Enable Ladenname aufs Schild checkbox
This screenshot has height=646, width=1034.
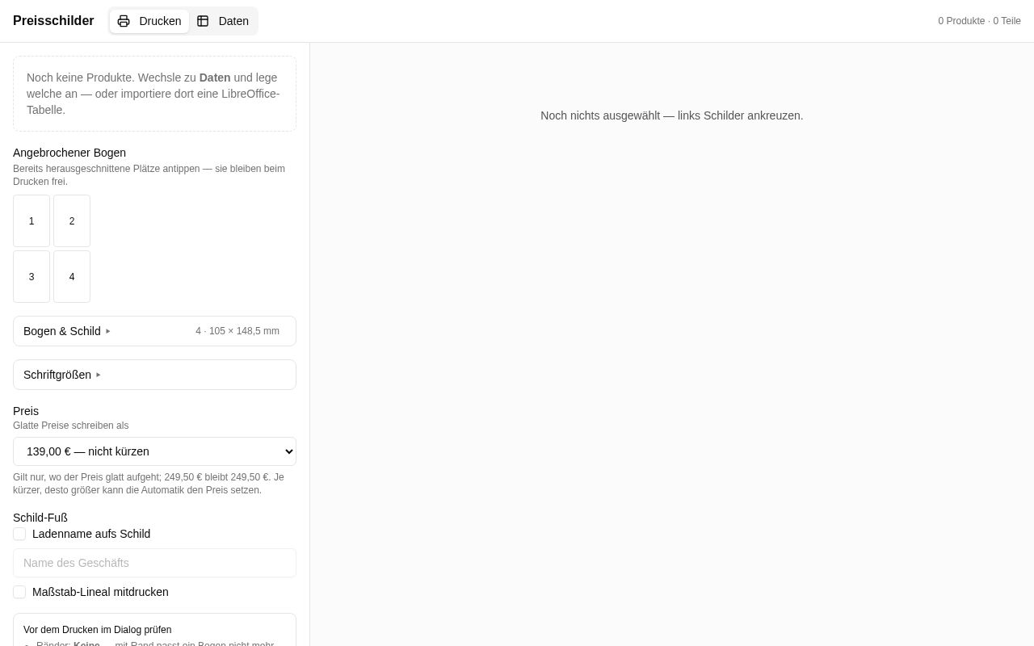(19, 534)
